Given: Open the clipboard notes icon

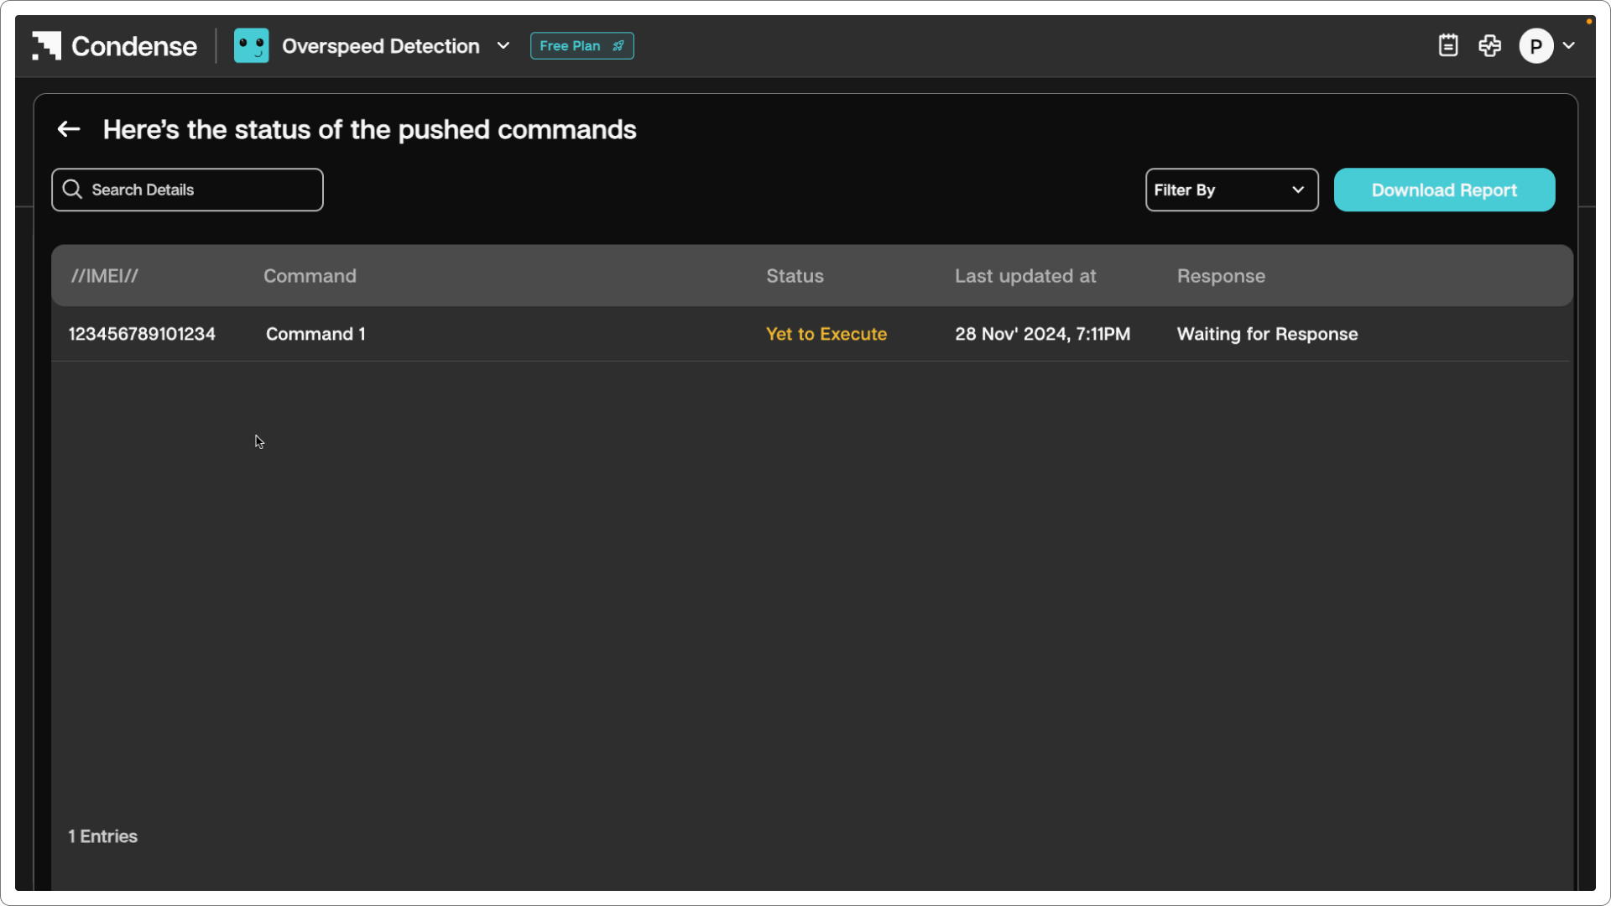Looking at the screenshot, I should point(1448,45).
